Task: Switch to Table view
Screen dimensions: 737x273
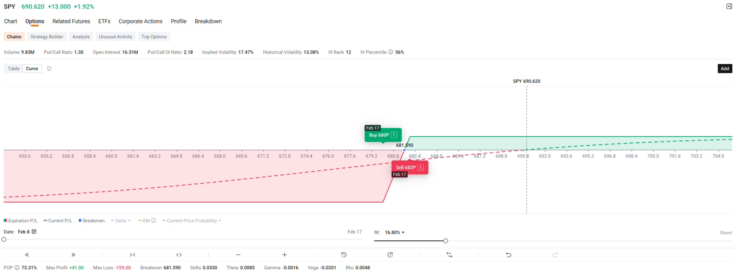Action: point(13,69)
